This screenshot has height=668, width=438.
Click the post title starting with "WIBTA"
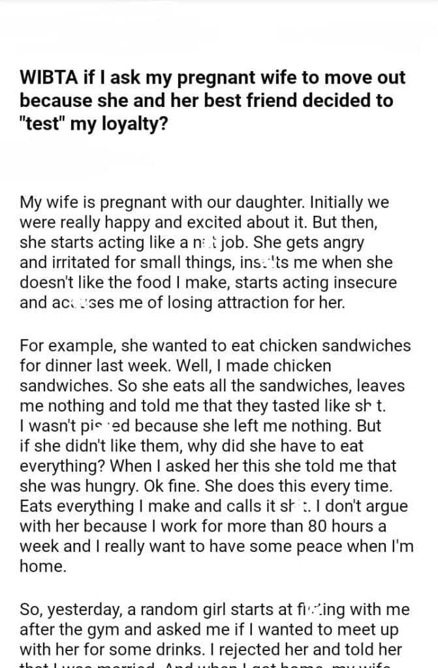[x=212, y=100]
